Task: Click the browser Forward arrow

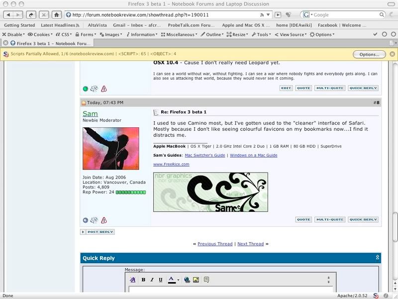Action: tap(18, 15)
